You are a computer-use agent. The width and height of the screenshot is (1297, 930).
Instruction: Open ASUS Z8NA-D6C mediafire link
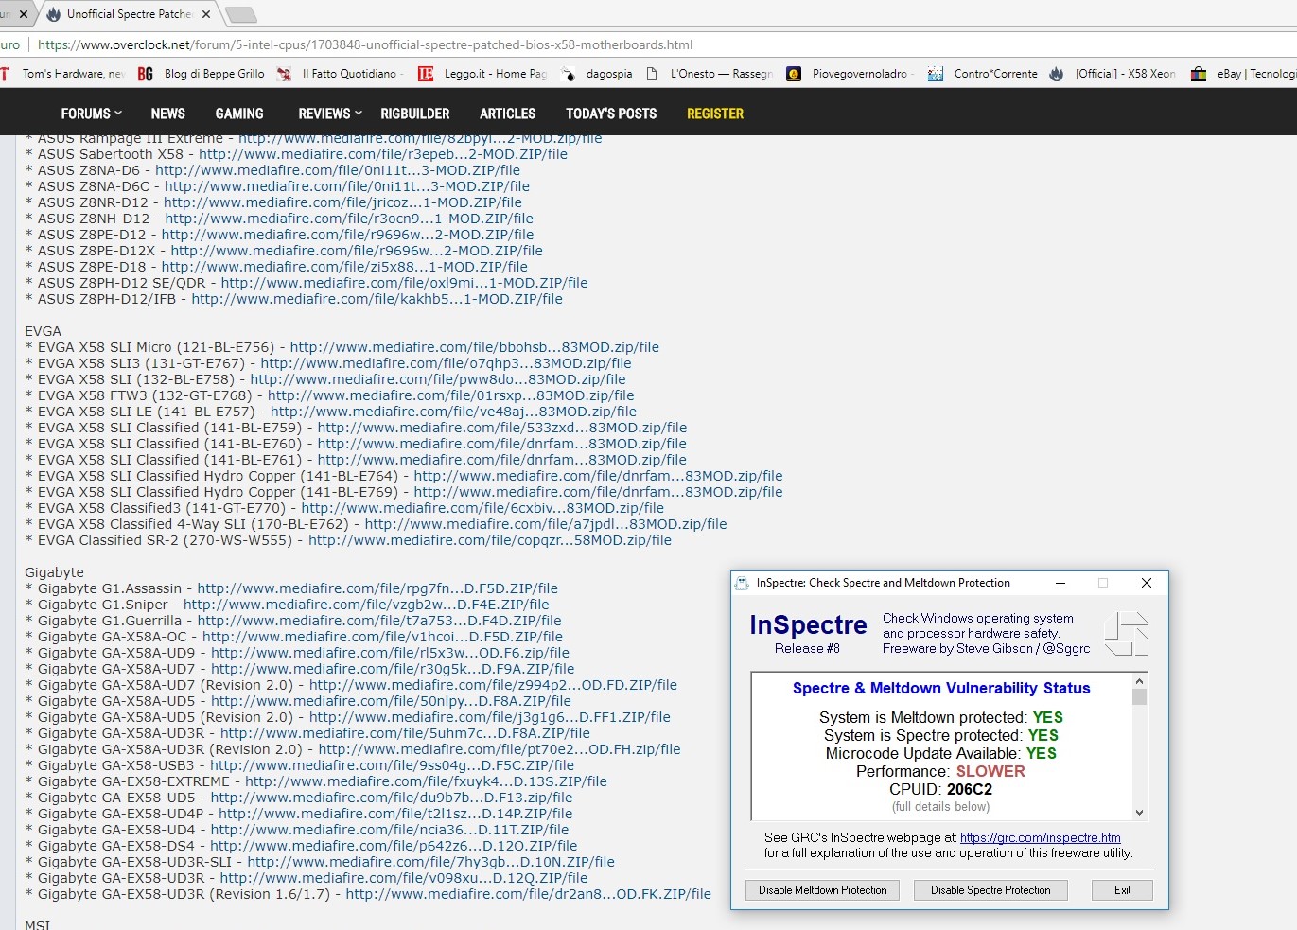tap(347, 186)
